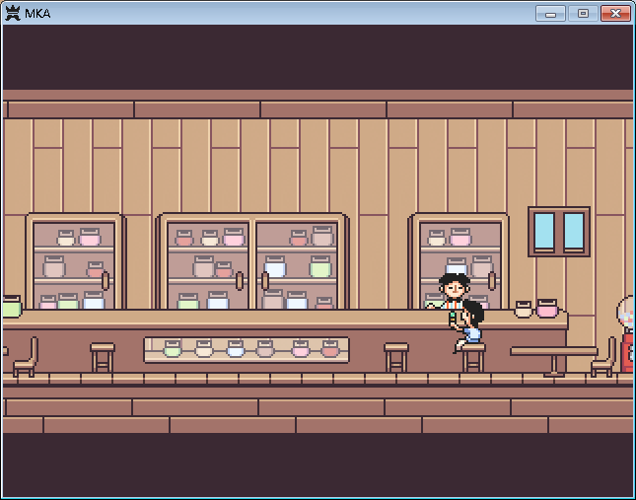This screenshot has width=636, height=500.
Task: Click the large green jar in the double cabinet
Action: click(320, 266)
